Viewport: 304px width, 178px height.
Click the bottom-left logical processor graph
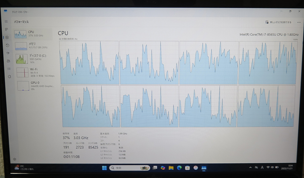tap(91, 106)
